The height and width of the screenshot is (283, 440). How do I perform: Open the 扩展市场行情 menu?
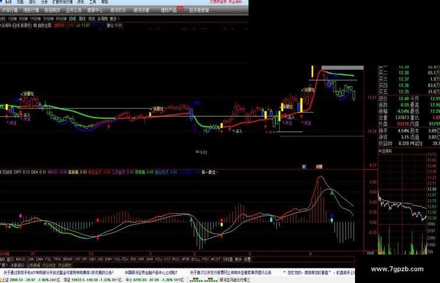[62, 2]
